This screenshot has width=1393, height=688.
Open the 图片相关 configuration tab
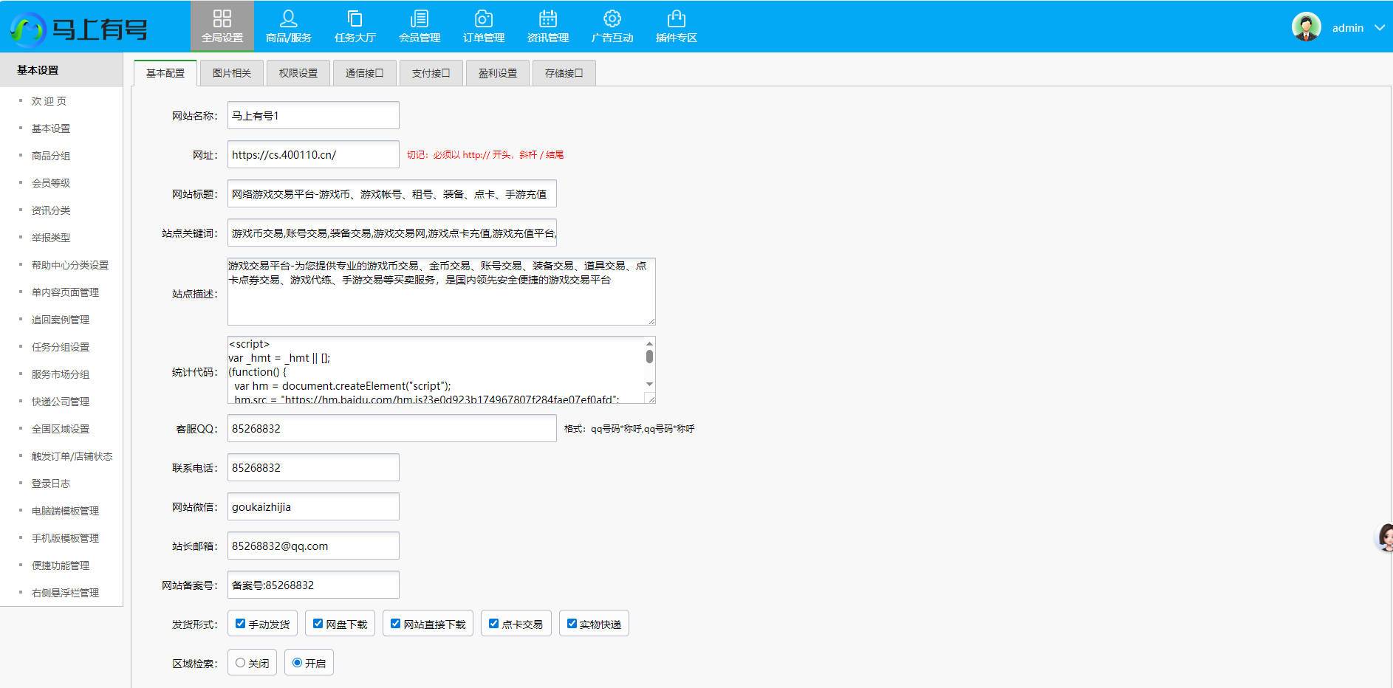click(231, 72)
